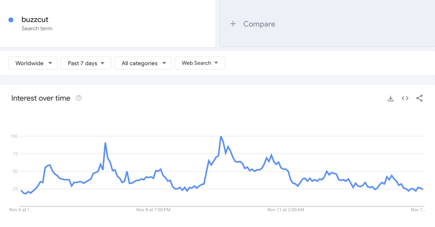The height and width of the screenshot is (227, 435).
Task: Click the Nov 8 at 7:00 PM axis label
Action: point(153,210)
